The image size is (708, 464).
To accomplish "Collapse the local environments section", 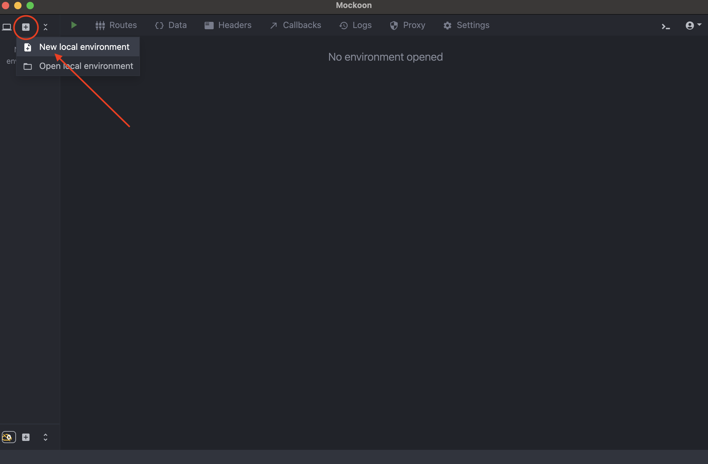I will click(x=46, y=27).
